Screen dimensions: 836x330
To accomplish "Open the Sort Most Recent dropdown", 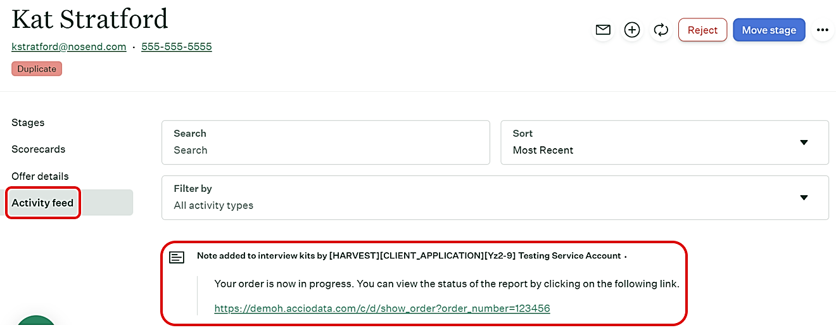I will [664, 143].
